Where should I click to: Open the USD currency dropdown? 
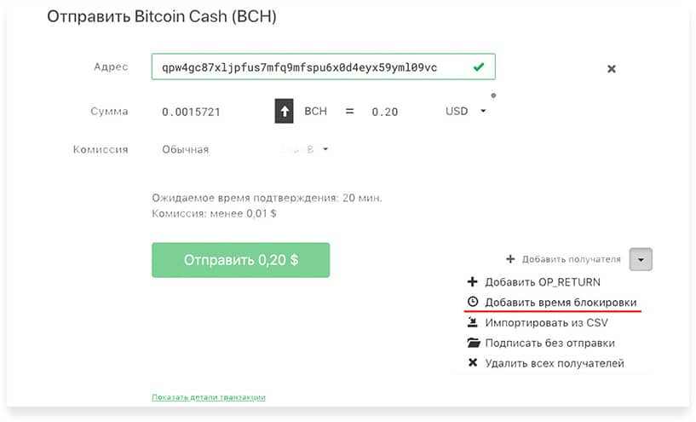[x=466, y=111]
